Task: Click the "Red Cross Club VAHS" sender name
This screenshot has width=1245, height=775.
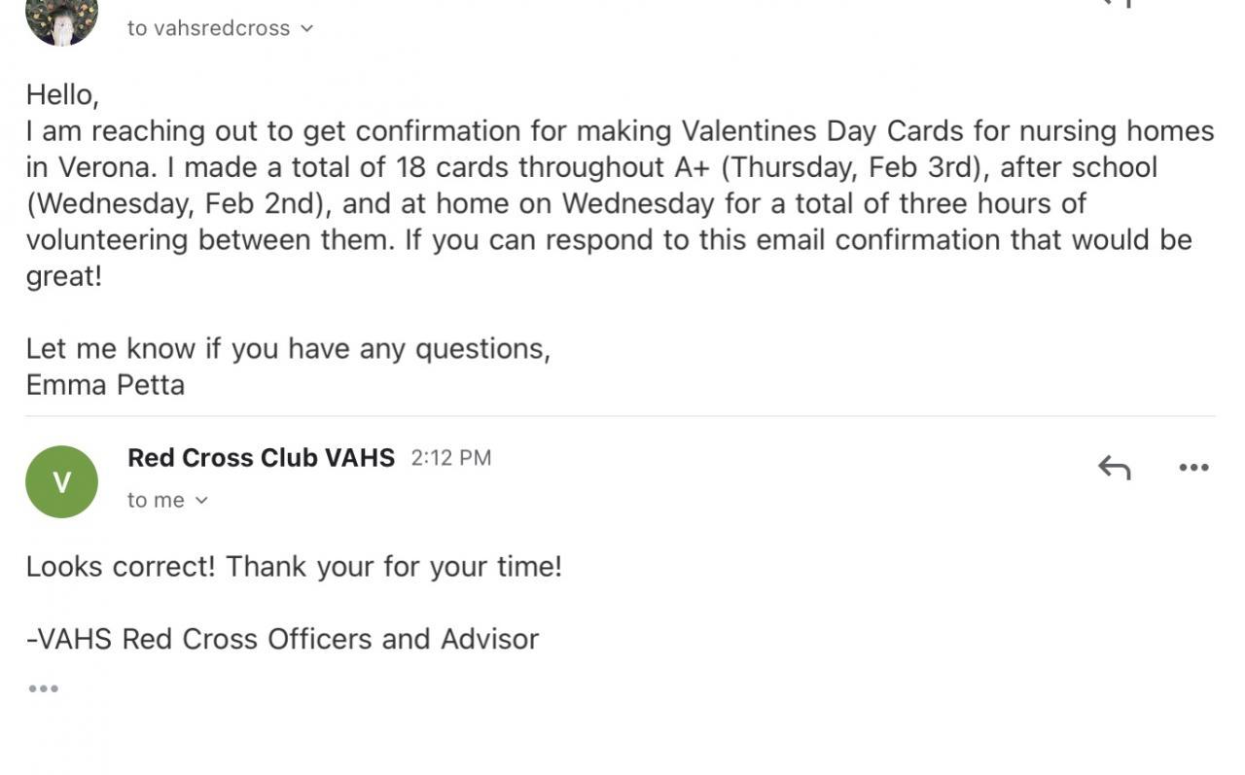Action: [261, 458]
